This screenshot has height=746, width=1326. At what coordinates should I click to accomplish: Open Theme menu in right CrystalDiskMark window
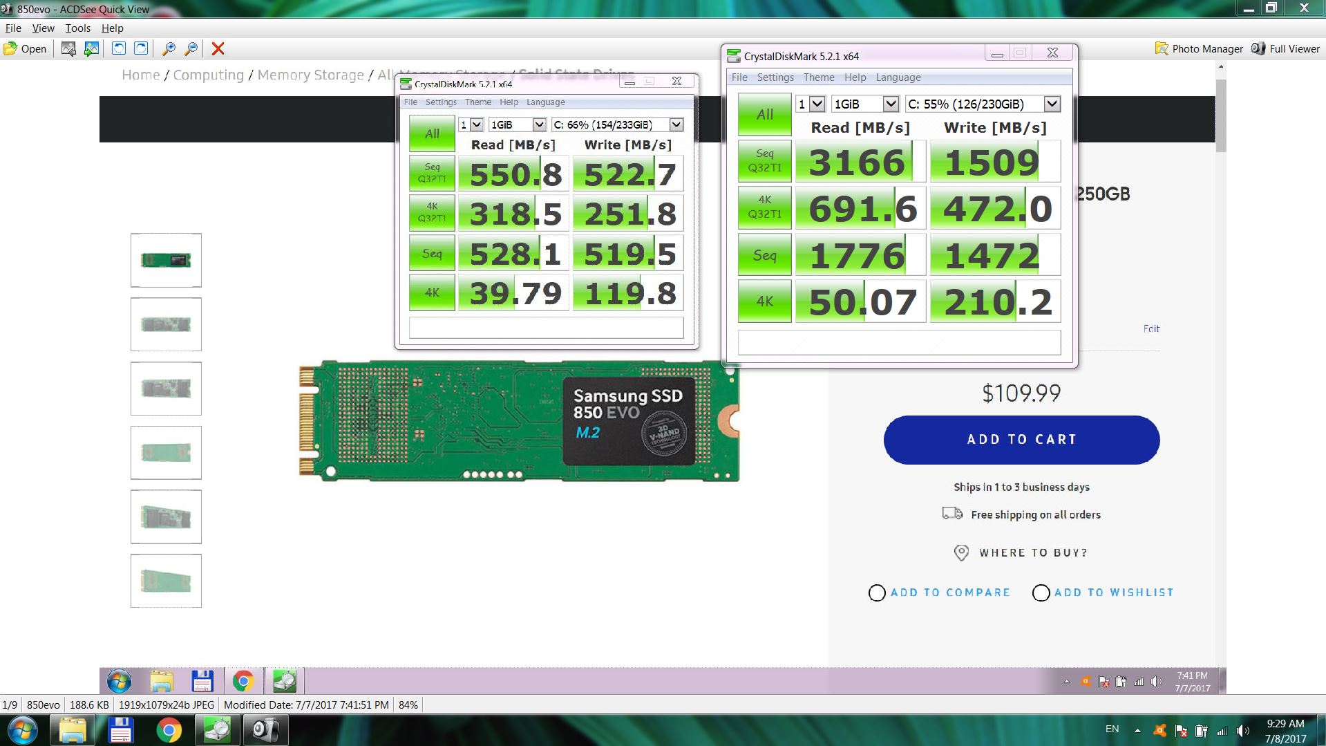(x=819, y=77)
